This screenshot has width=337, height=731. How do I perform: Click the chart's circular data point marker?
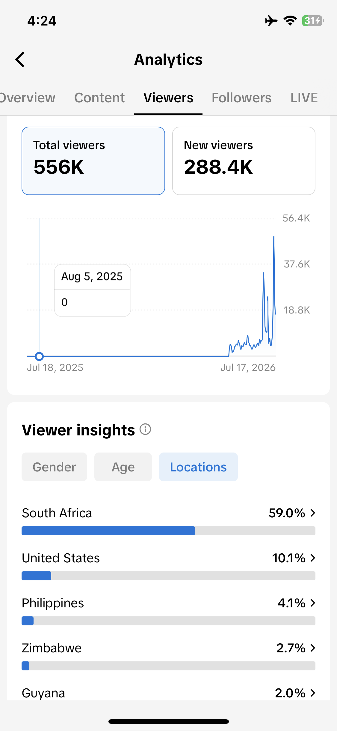click(x=39, y=356)
